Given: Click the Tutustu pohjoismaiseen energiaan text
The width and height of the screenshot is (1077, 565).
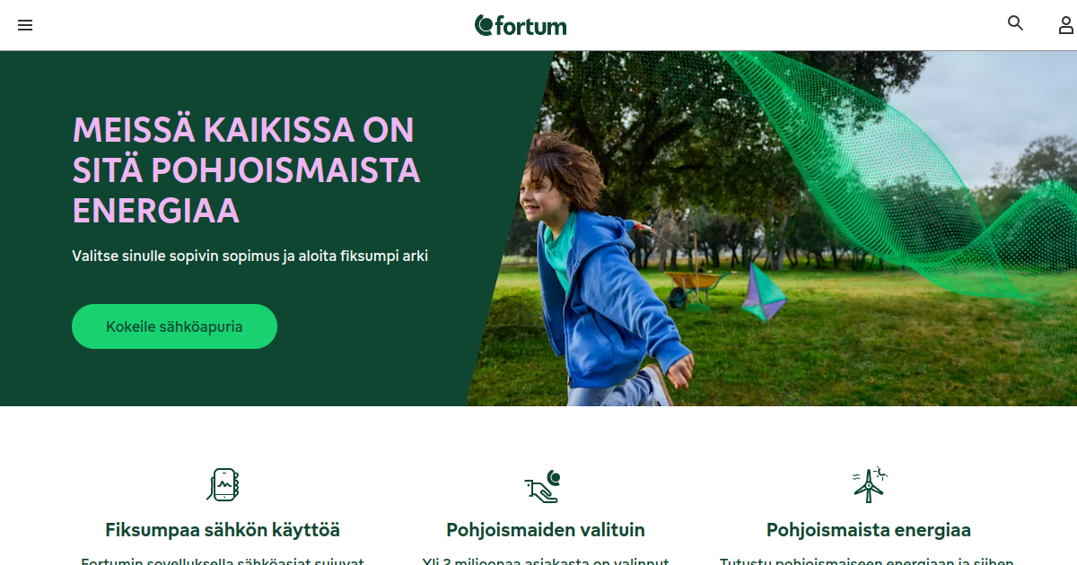Looking at the screenshot, I should click(869, 561).
